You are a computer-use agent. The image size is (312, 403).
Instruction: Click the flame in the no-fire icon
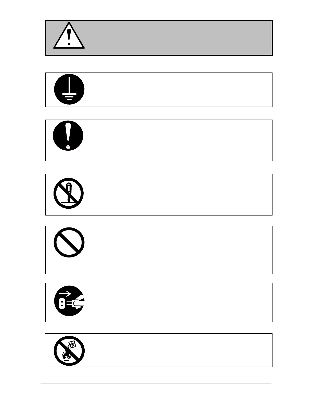click(x=66, y=355)
